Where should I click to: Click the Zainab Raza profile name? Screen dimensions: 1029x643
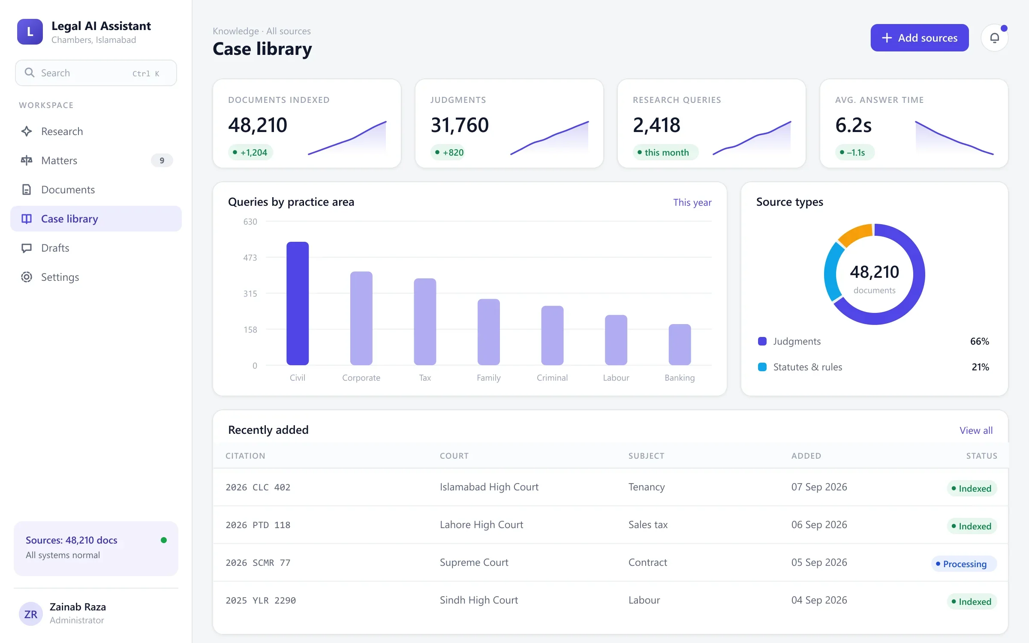click(78, 607)
